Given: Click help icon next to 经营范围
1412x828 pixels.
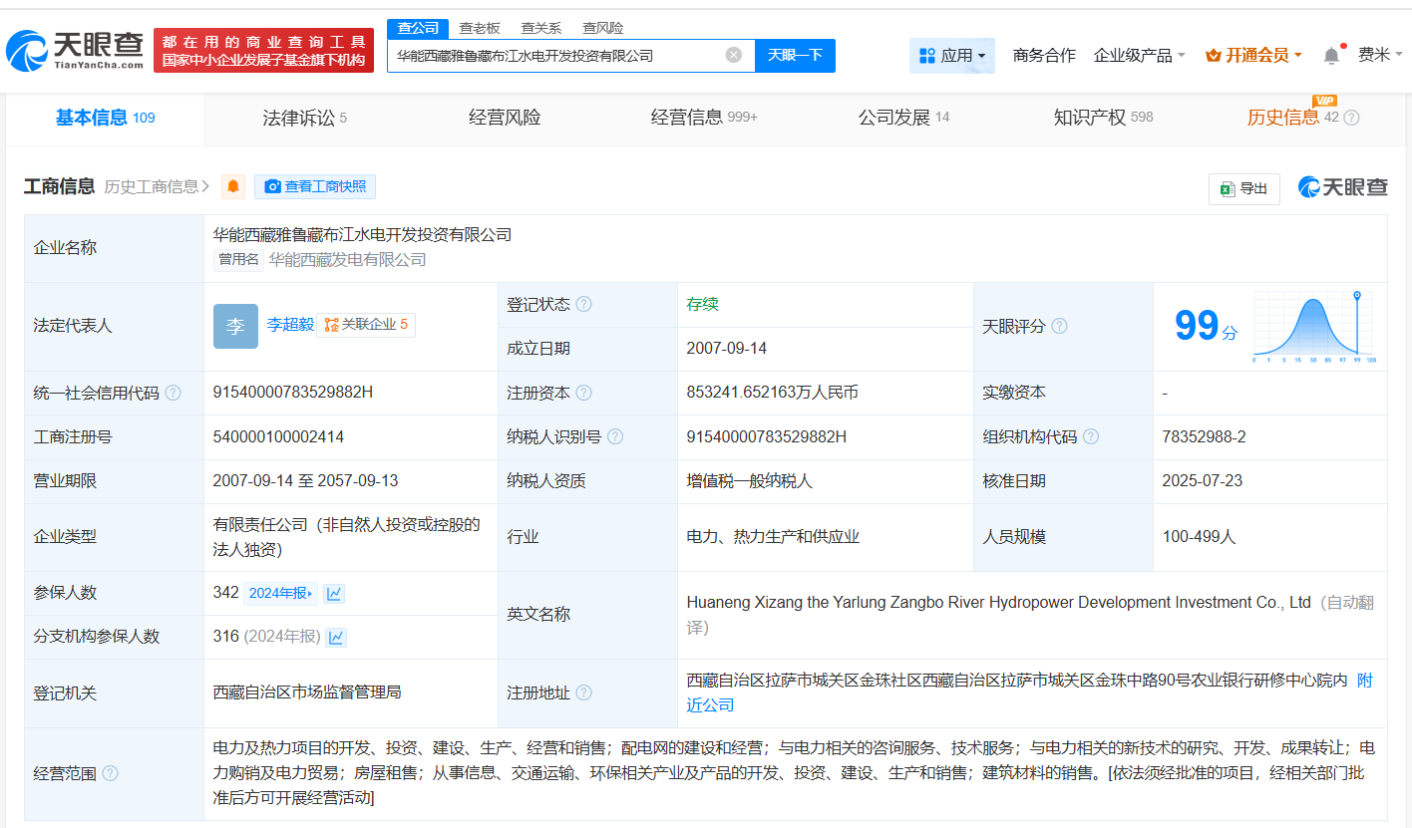Looking at the screenshot, I should point(110,774).
